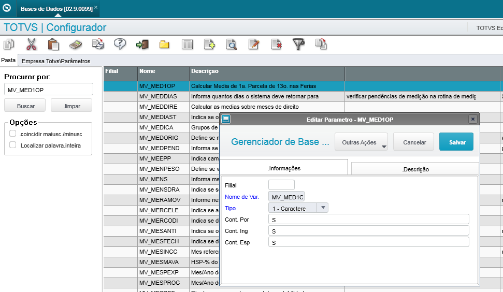The image size is (503, 292).
Task: Click the Buscar button
Action: pyautogui.click(x=25, y=106)
